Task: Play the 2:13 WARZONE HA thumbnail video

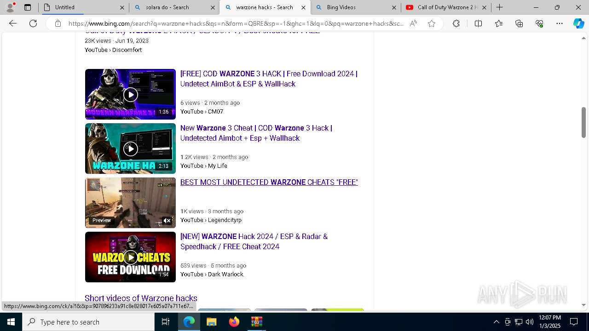Action: 130,148
